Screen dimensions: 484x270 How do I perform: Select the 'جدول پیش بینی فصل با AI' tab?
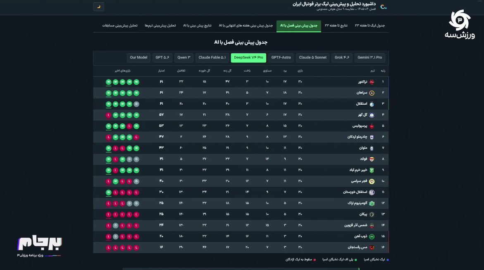coord(299,26)
